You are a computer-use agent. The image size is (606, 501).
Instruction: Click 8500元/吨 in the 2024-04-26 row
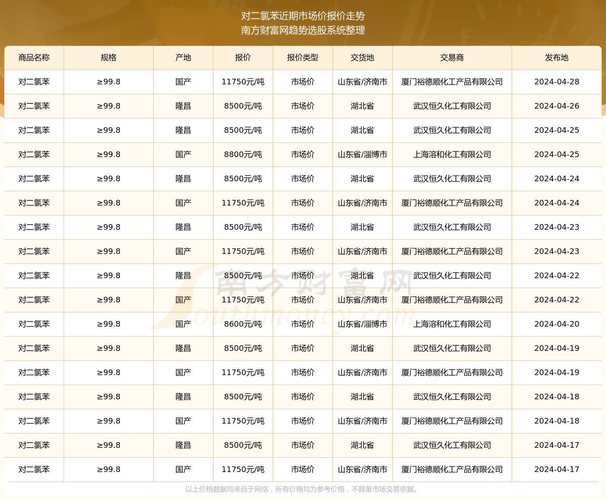243,106
